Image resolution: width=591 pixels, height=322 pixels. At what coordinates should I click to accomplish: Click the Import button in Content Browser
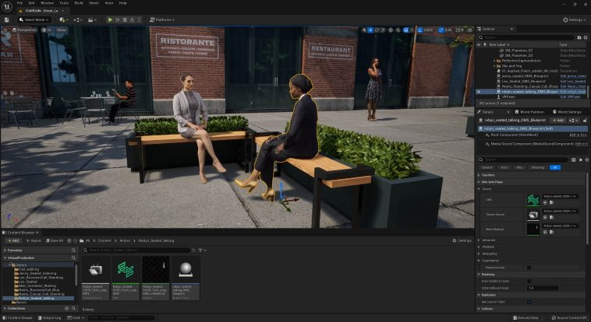34,240
